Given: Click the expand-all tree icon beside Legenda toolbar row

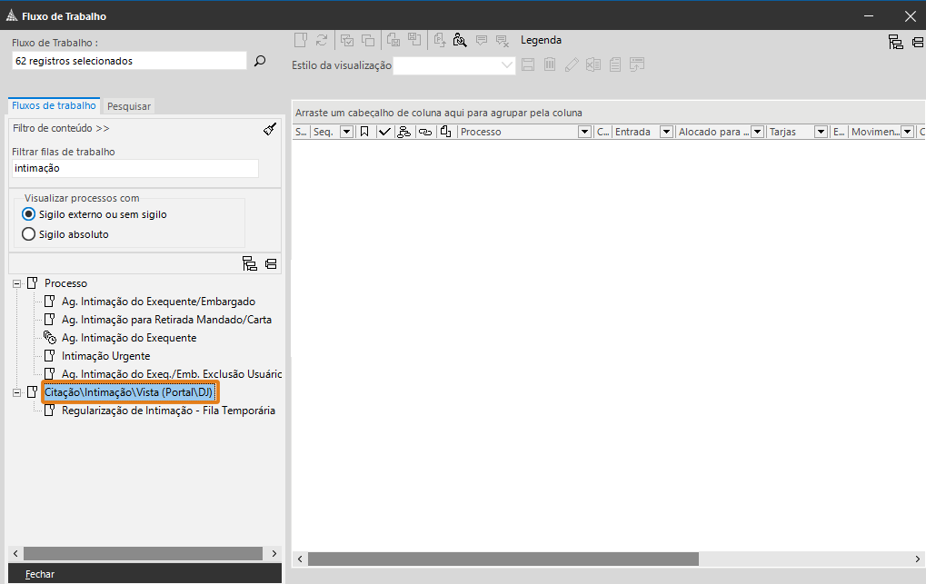Looking at the screenshot, I should [896, 42].
